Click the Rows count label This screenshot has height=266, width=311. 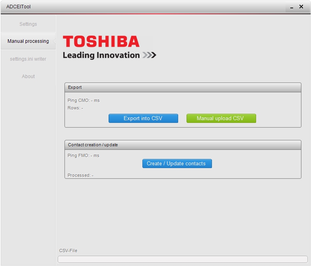(x=75, y=108)
